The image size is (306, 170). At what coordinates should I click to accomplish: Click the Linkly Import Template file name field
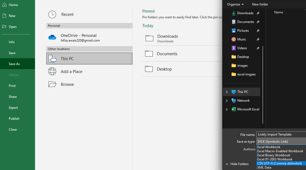[x=279, y=134]
